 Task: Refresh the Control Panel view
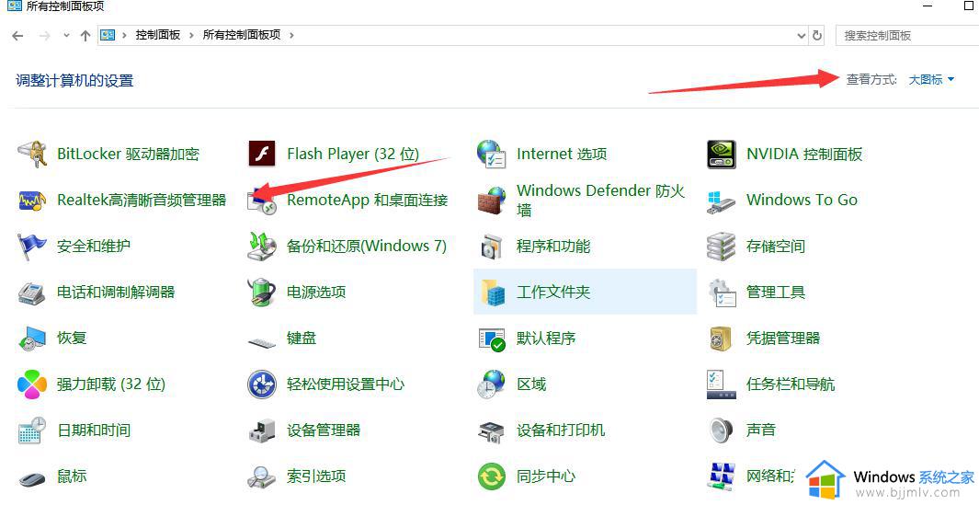pos(816,36)
